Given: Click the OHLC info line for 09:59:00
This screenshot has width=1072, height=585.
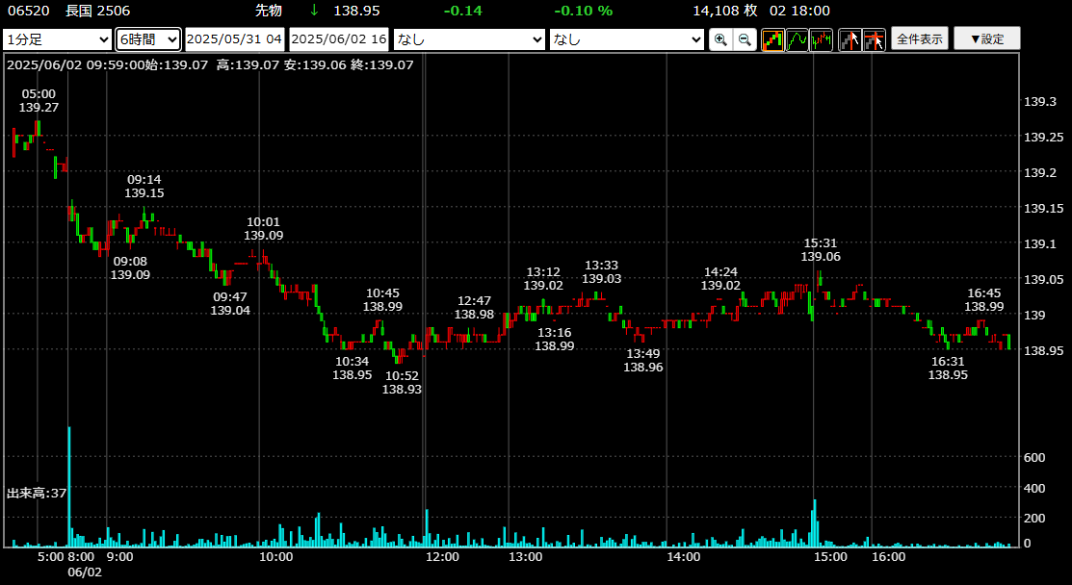Looking at the screenshot, I should [x=210, y=64].
